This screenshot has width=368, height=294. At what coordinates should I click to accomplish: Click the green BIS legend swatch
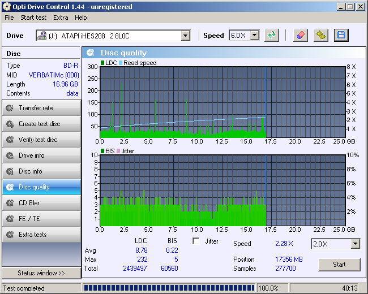point(102,151)
